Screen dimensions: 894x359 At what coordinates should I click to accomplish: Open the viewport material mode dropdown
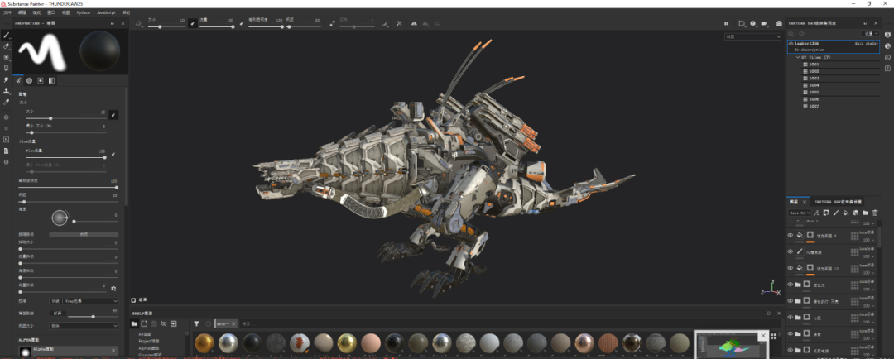(x=753, y=36)
